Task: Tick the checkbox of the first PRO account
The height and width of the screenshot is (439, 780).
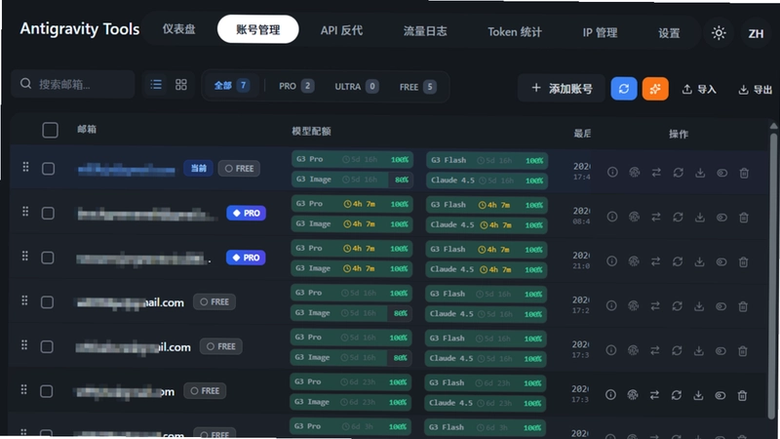Action: [x=48, y=213]
